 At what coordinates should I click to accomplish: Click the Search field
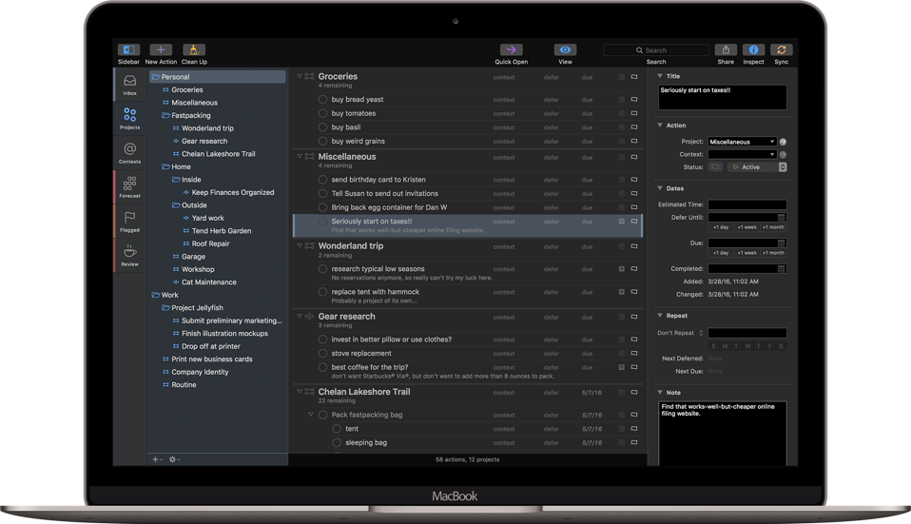pyautogui.click(x=656, y=50)
